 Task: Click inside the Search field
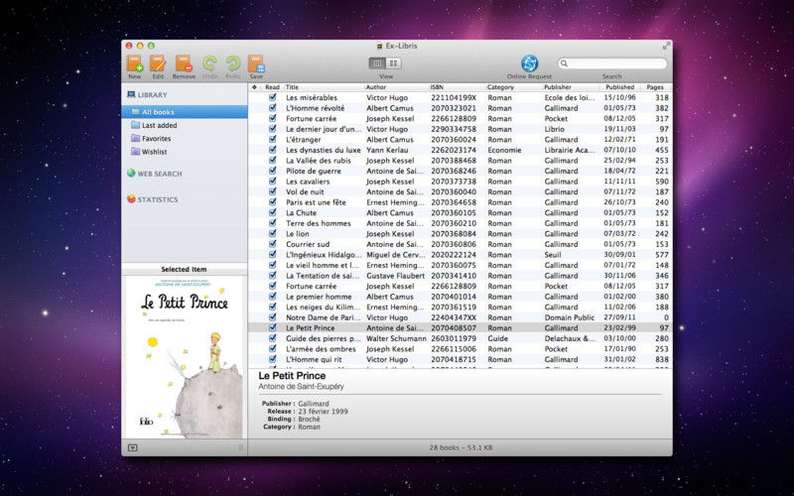pyautogui.click(x=612, y=63)
